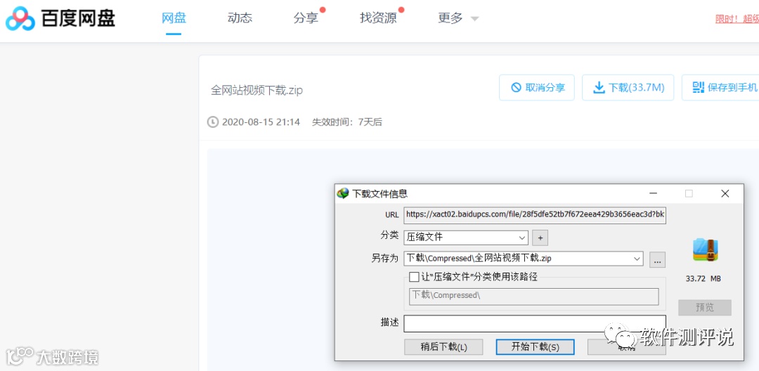Screen dimensions: 759x371
Task: Click the disabled category path field 下载\Compressed\
Action: pos(534,297)
